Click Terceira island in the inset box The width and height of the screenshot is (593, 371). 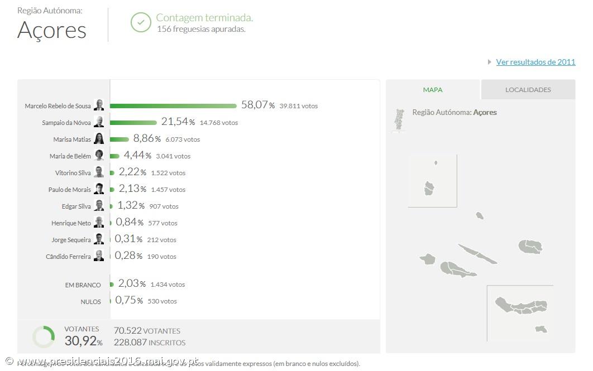coord(530,245)
